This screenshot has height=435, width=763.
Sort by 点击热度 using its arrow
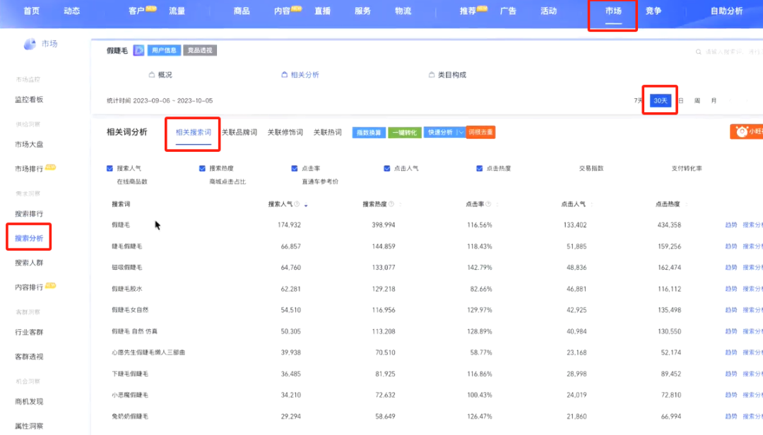(x=686, y=205)
